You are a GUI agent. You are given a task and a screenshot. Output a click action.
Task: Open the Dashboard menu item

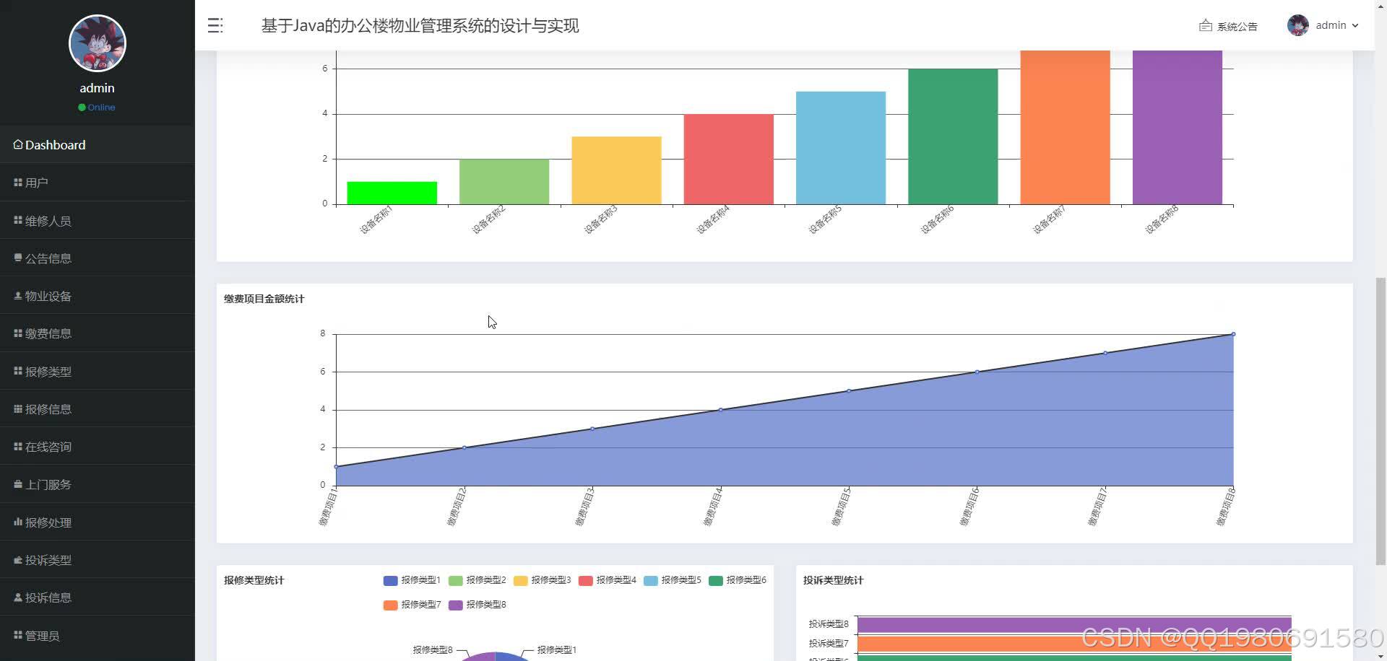pos(98,145)
